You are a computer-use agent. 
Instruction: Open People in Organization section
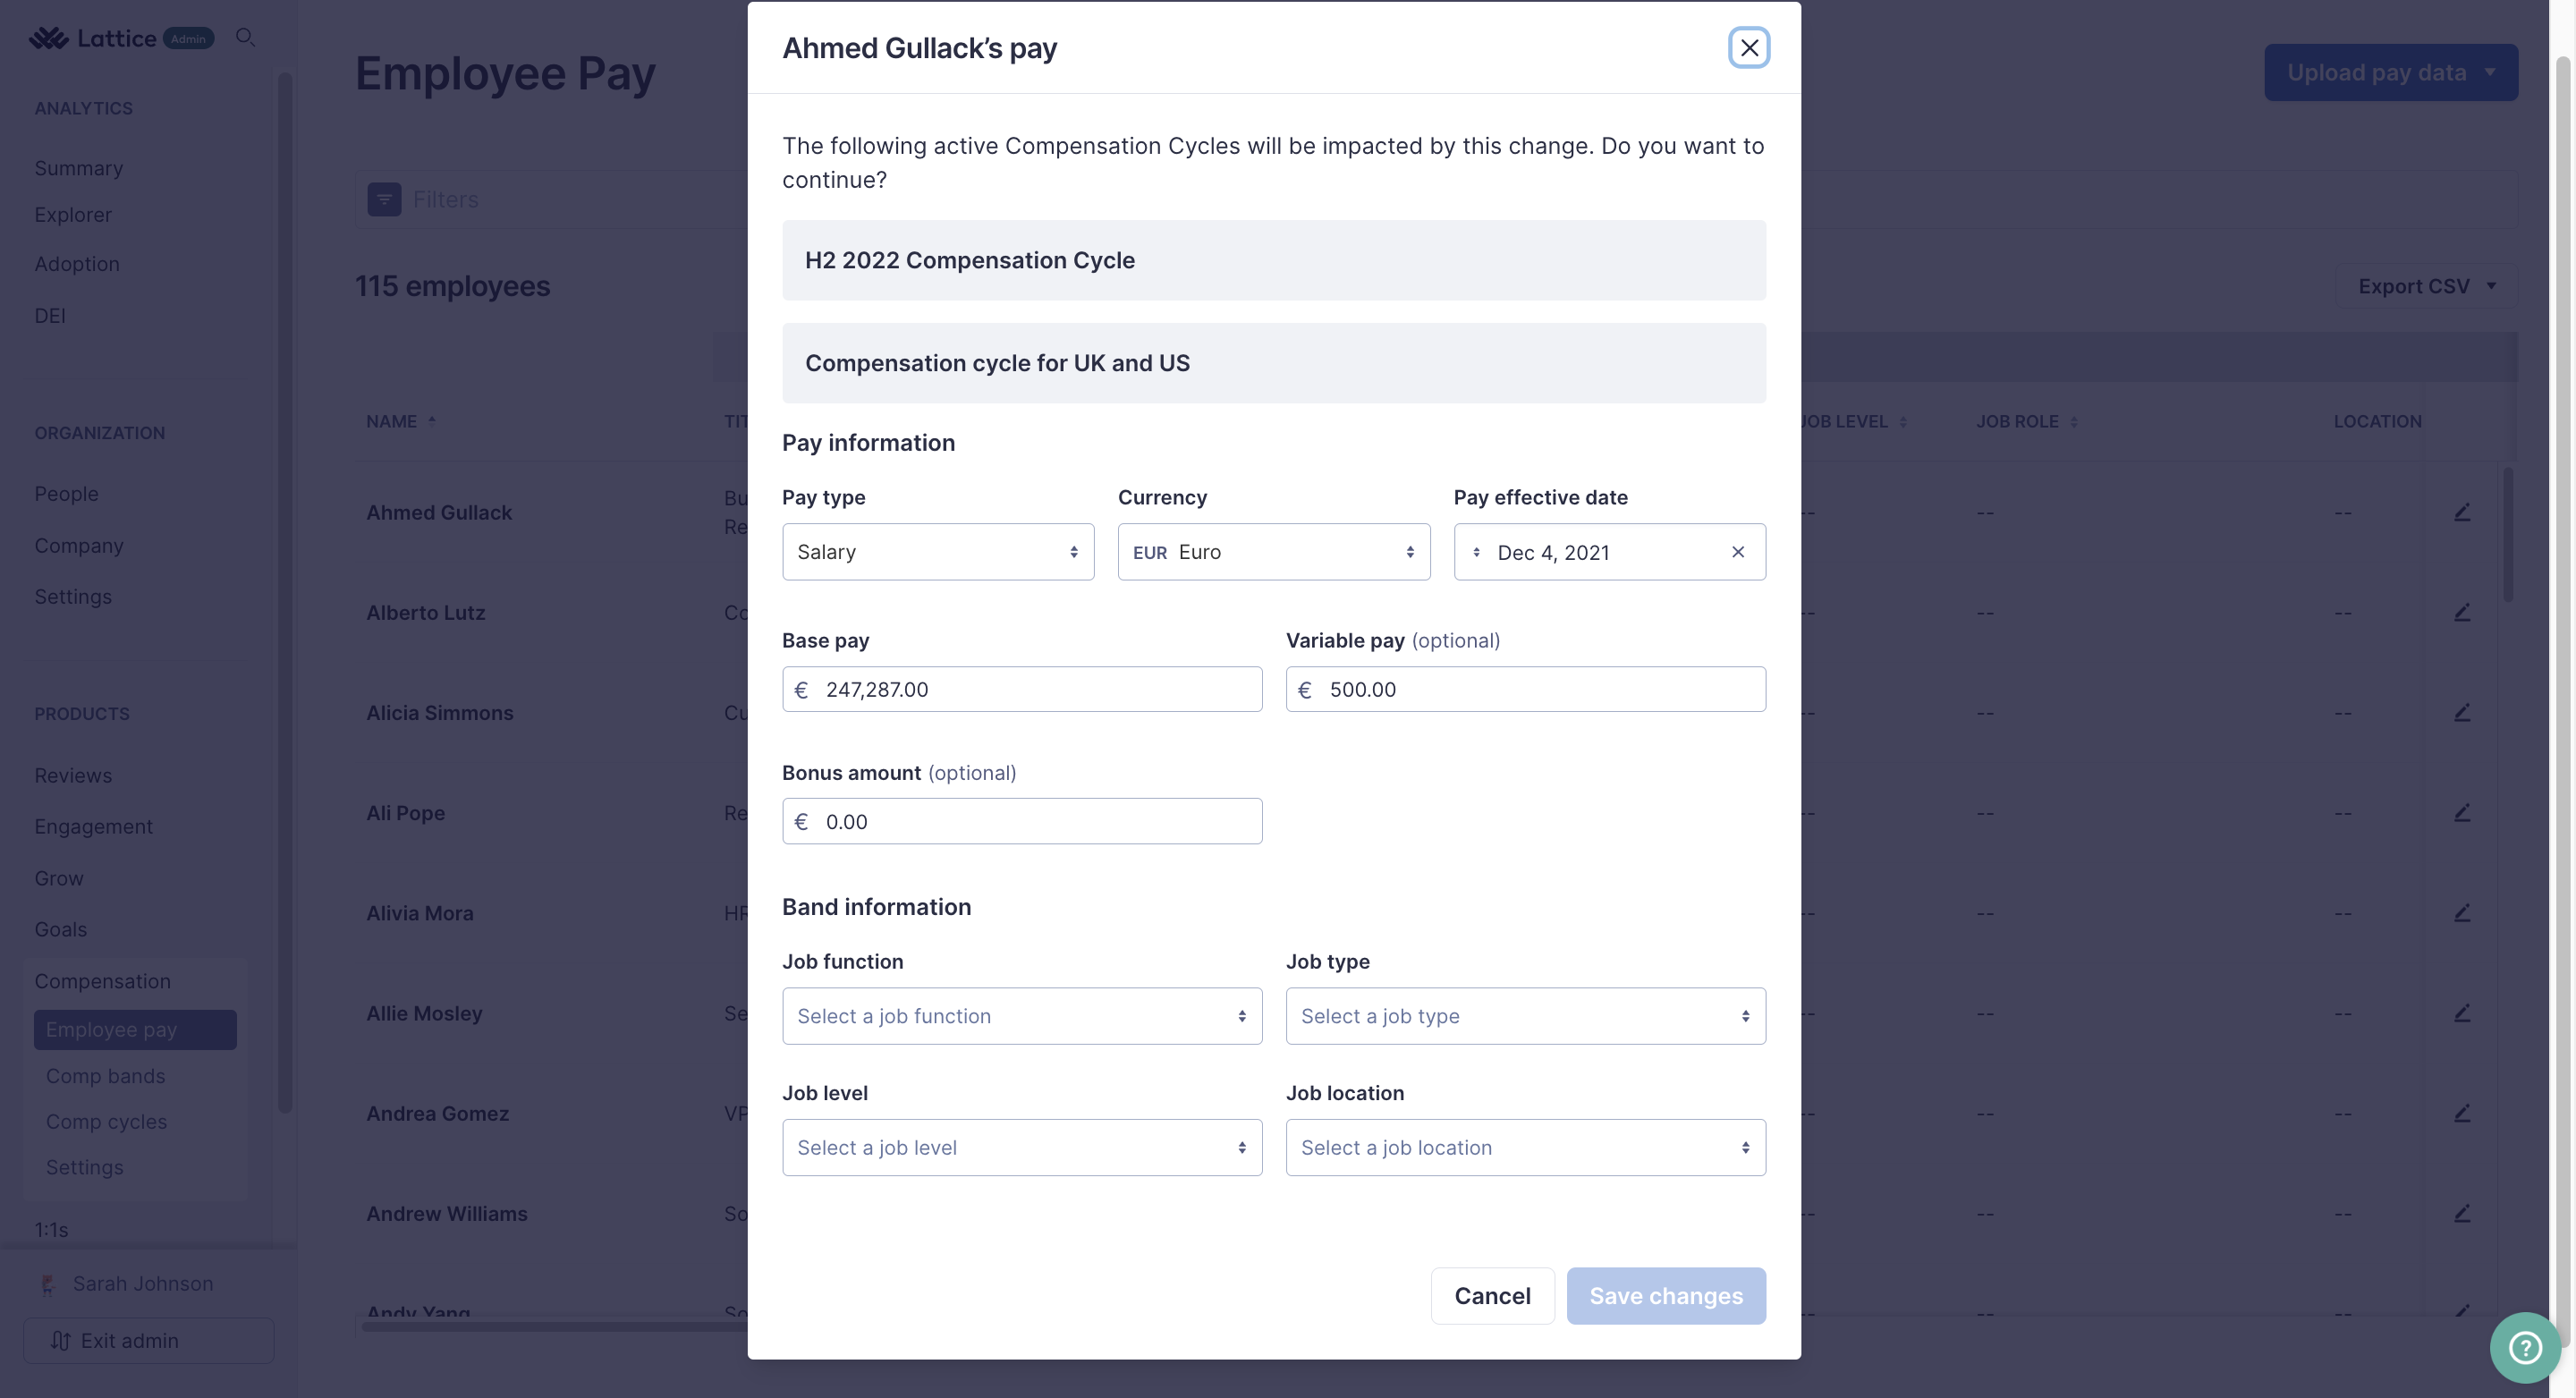tap(66, 493)
